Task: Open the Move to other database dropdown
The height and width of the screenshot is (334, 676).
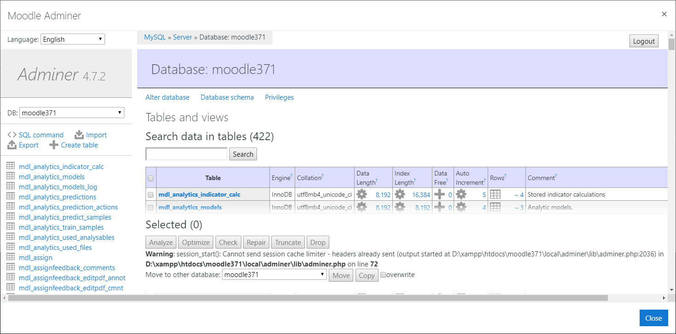Action: (274, 275)
